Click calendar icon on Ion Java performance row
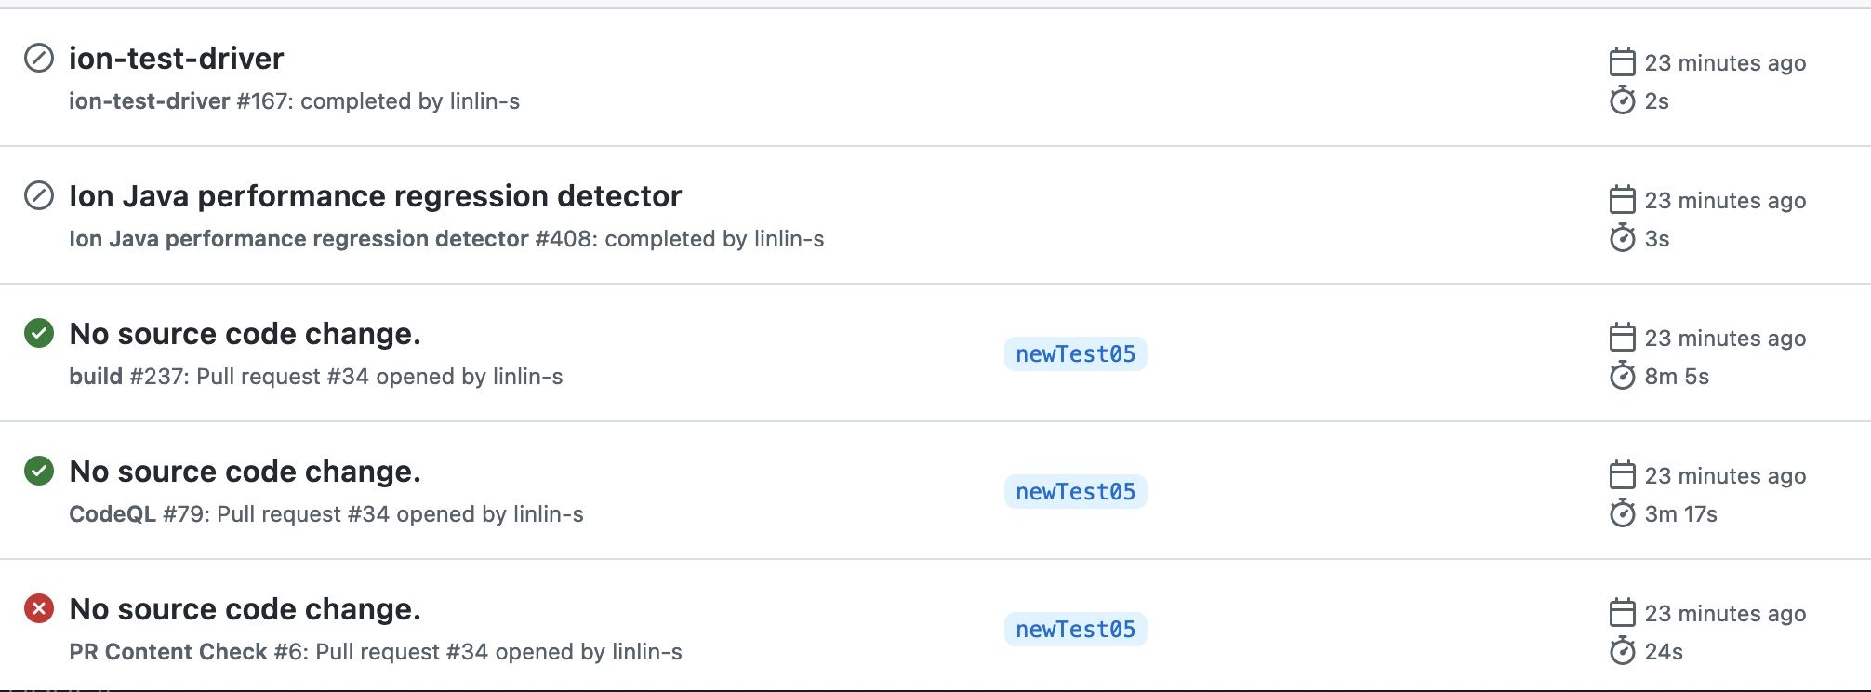This screenshot has width=1871, height=692. tap(1622, 200)
